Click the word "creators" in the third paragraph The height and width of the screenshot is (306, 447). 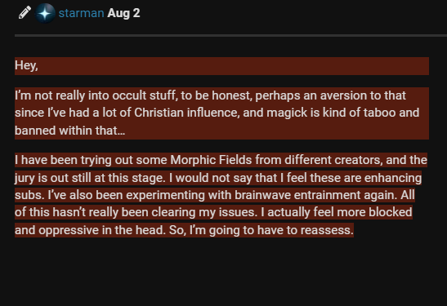pos(359,160)
